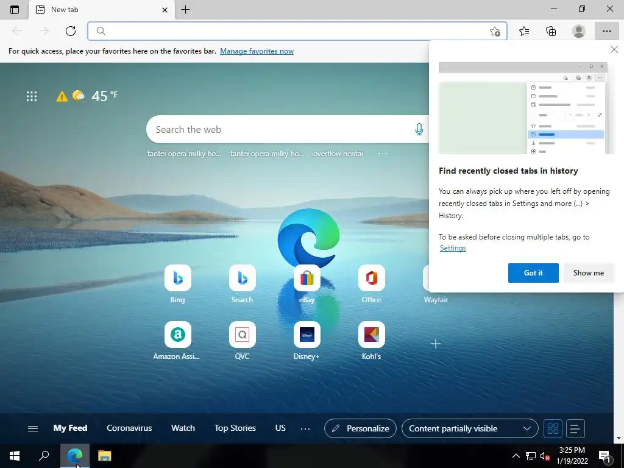Open the Windows Start menu

click(15, 456)
